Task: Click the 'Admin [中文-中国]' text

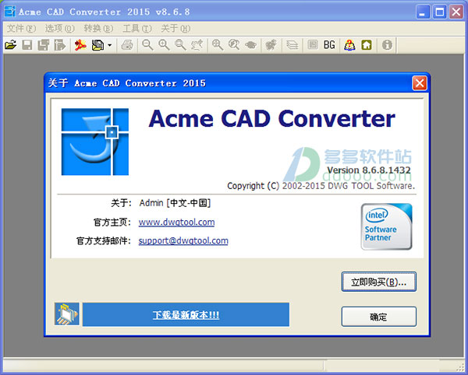Action: (175, 203)
